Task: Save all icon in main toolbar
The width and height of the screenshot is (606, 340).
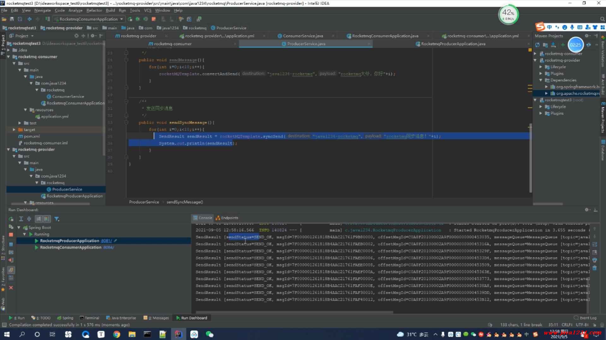Action: [12, 19]
